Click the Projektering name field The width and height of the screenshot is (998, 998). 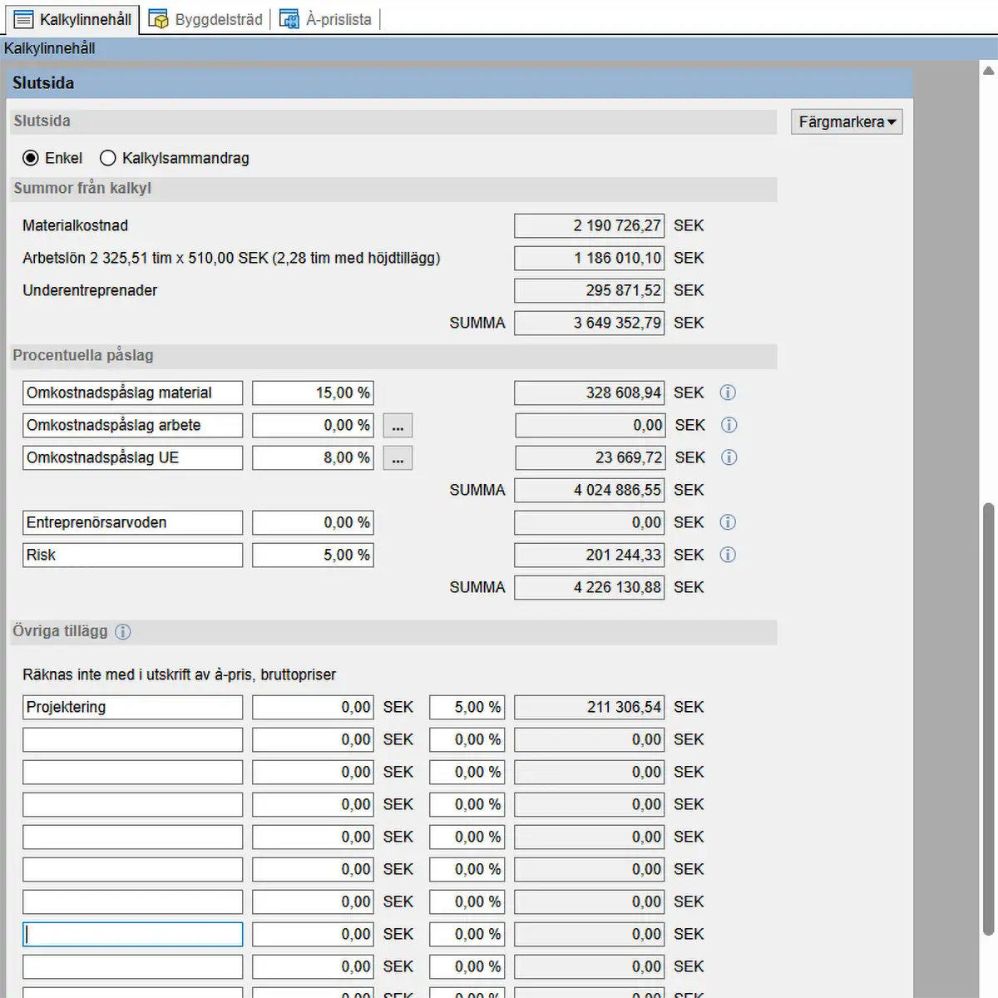point(132,707)
